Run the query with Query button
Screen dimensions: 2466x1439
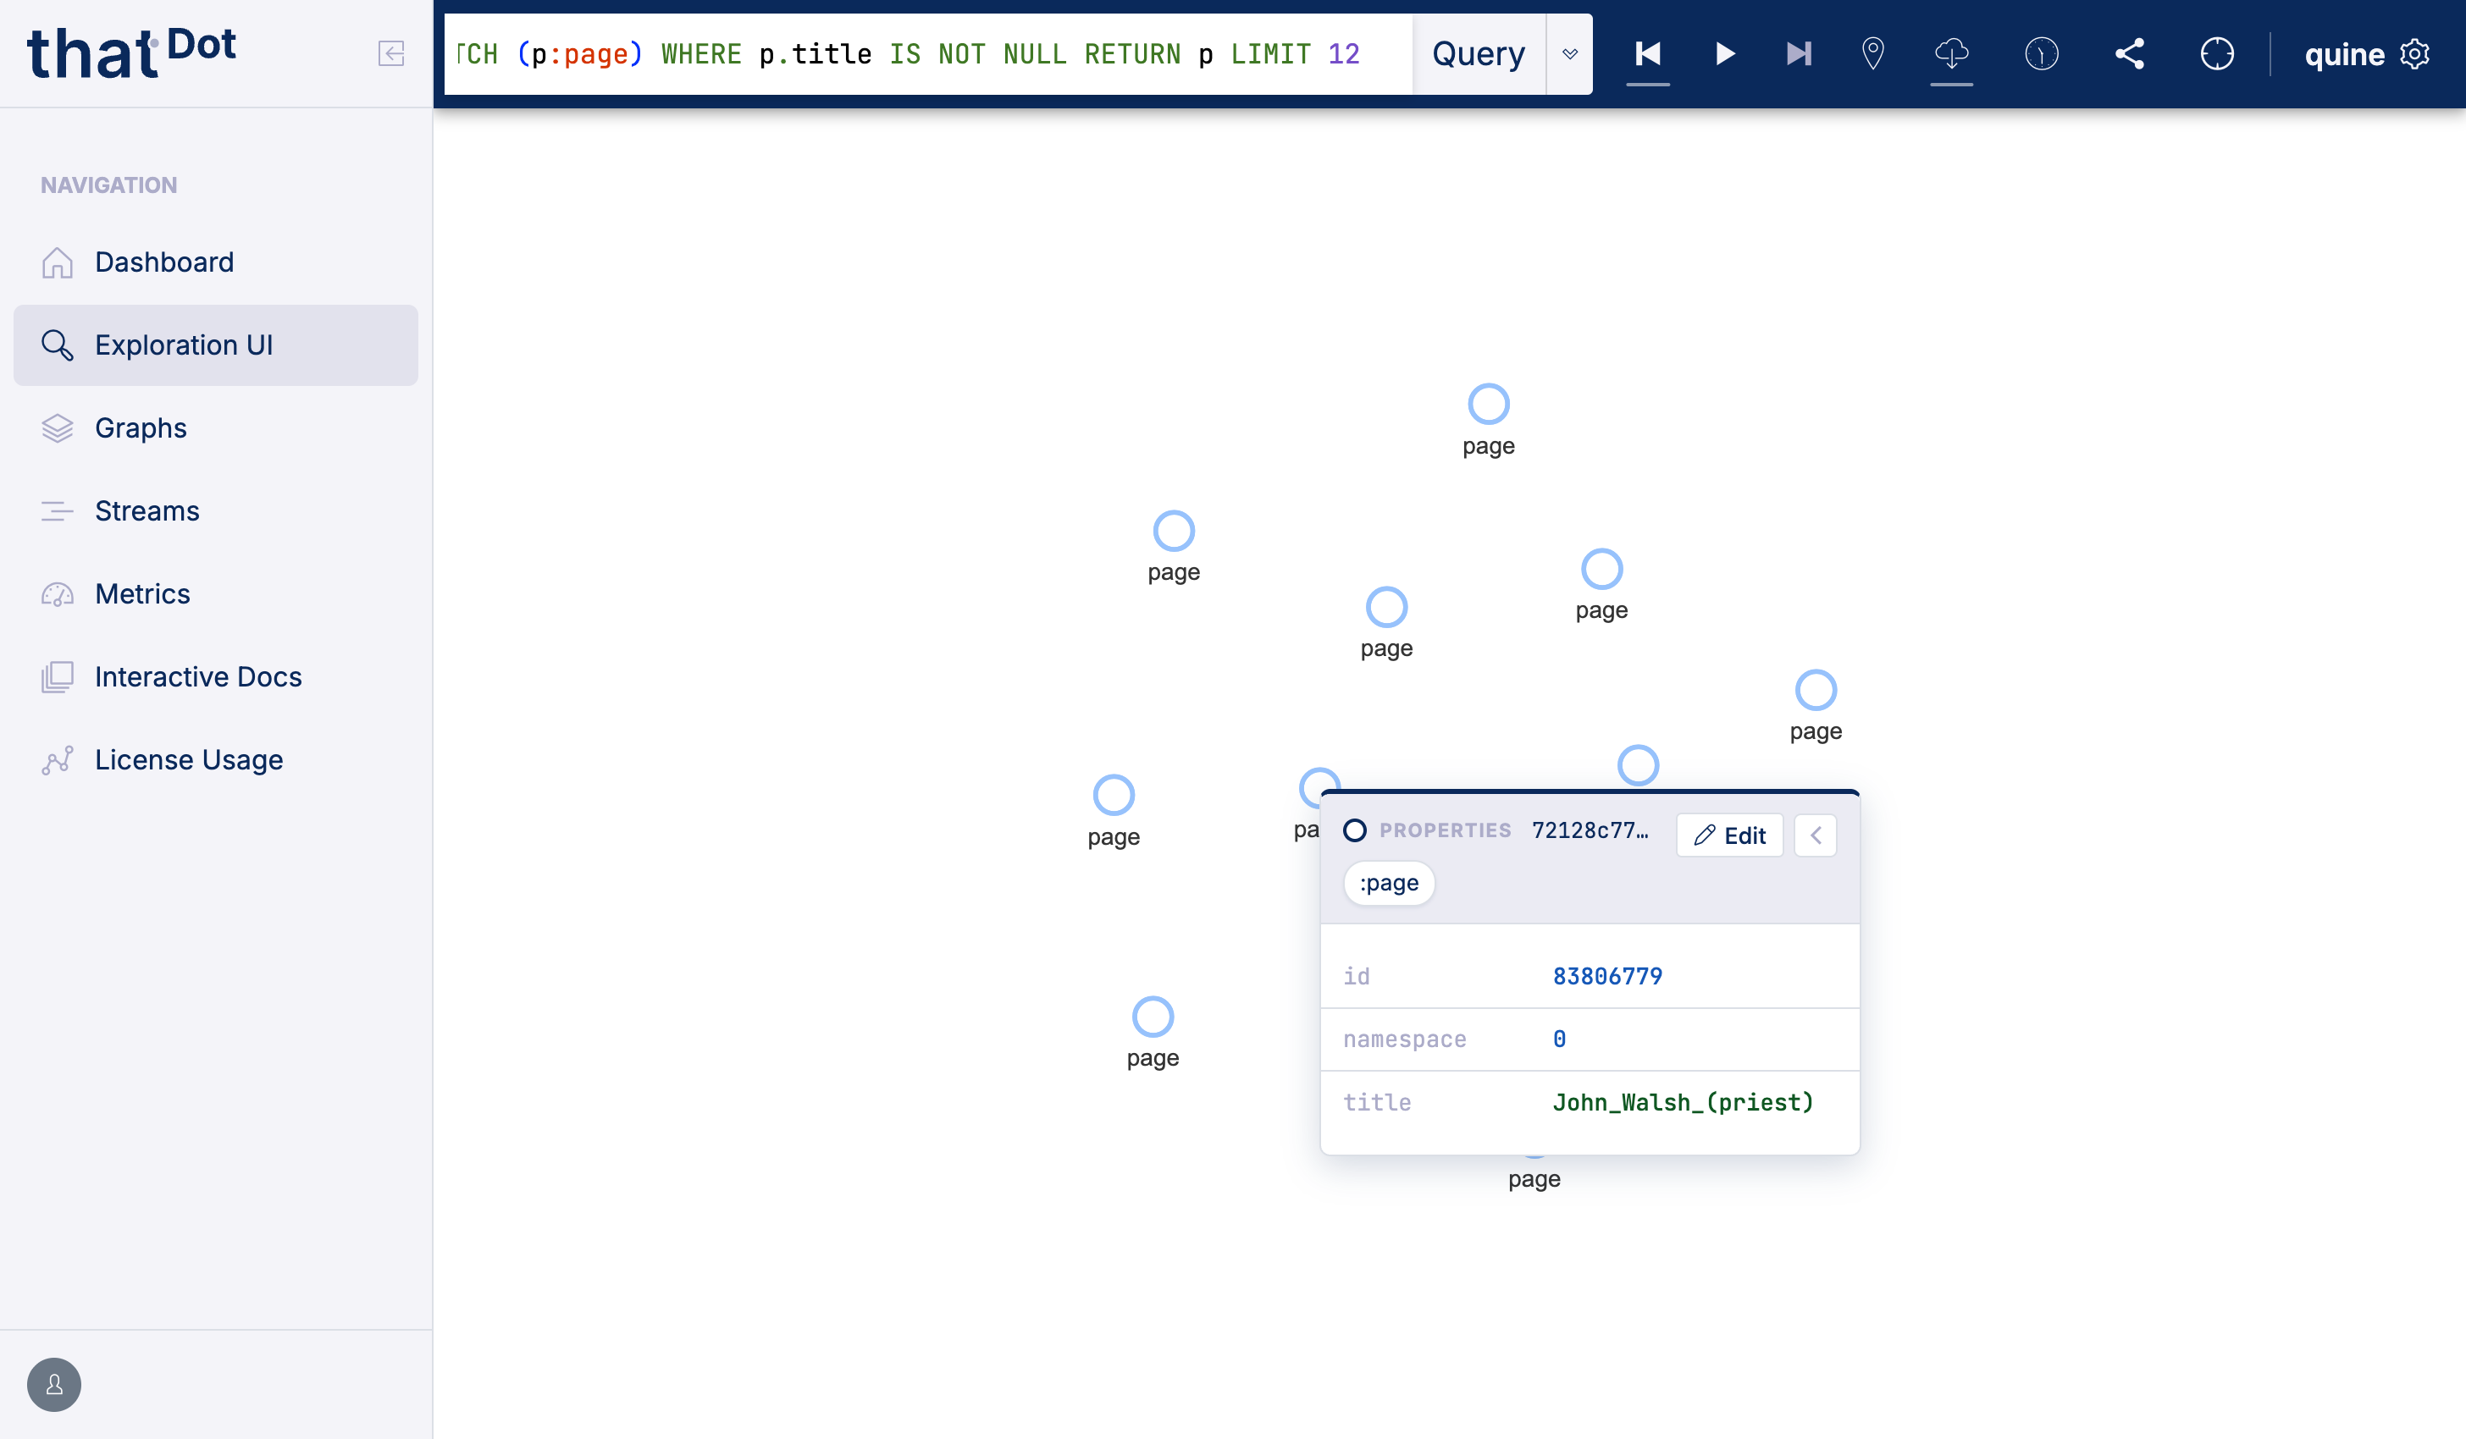1479,54
